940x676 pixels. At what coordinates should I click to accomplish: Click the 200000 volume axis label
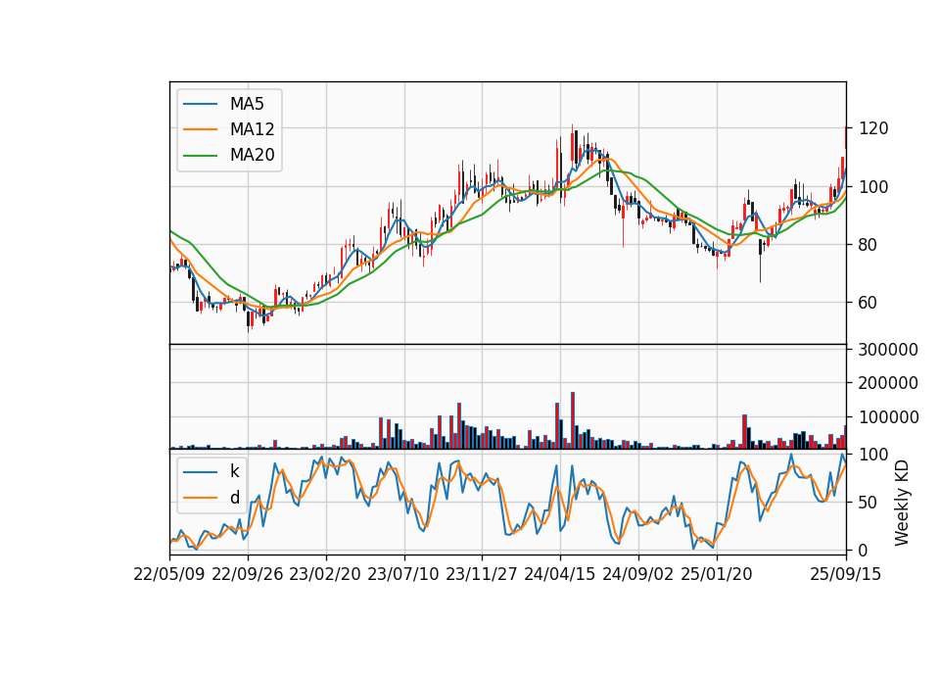(888, 383)
